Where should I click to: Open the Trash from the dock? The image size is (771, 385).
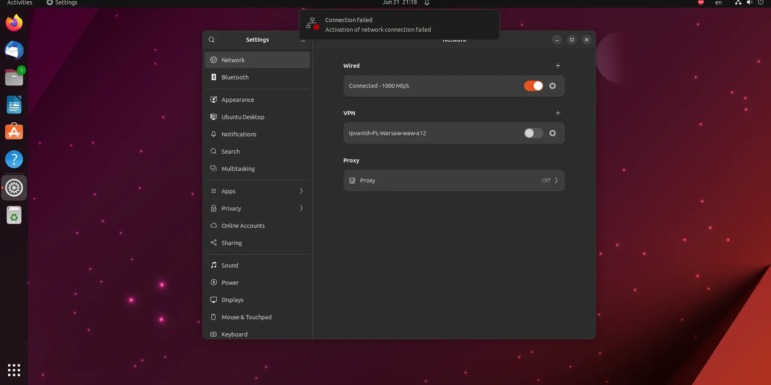pyautogui.click(x=14, y=215)
